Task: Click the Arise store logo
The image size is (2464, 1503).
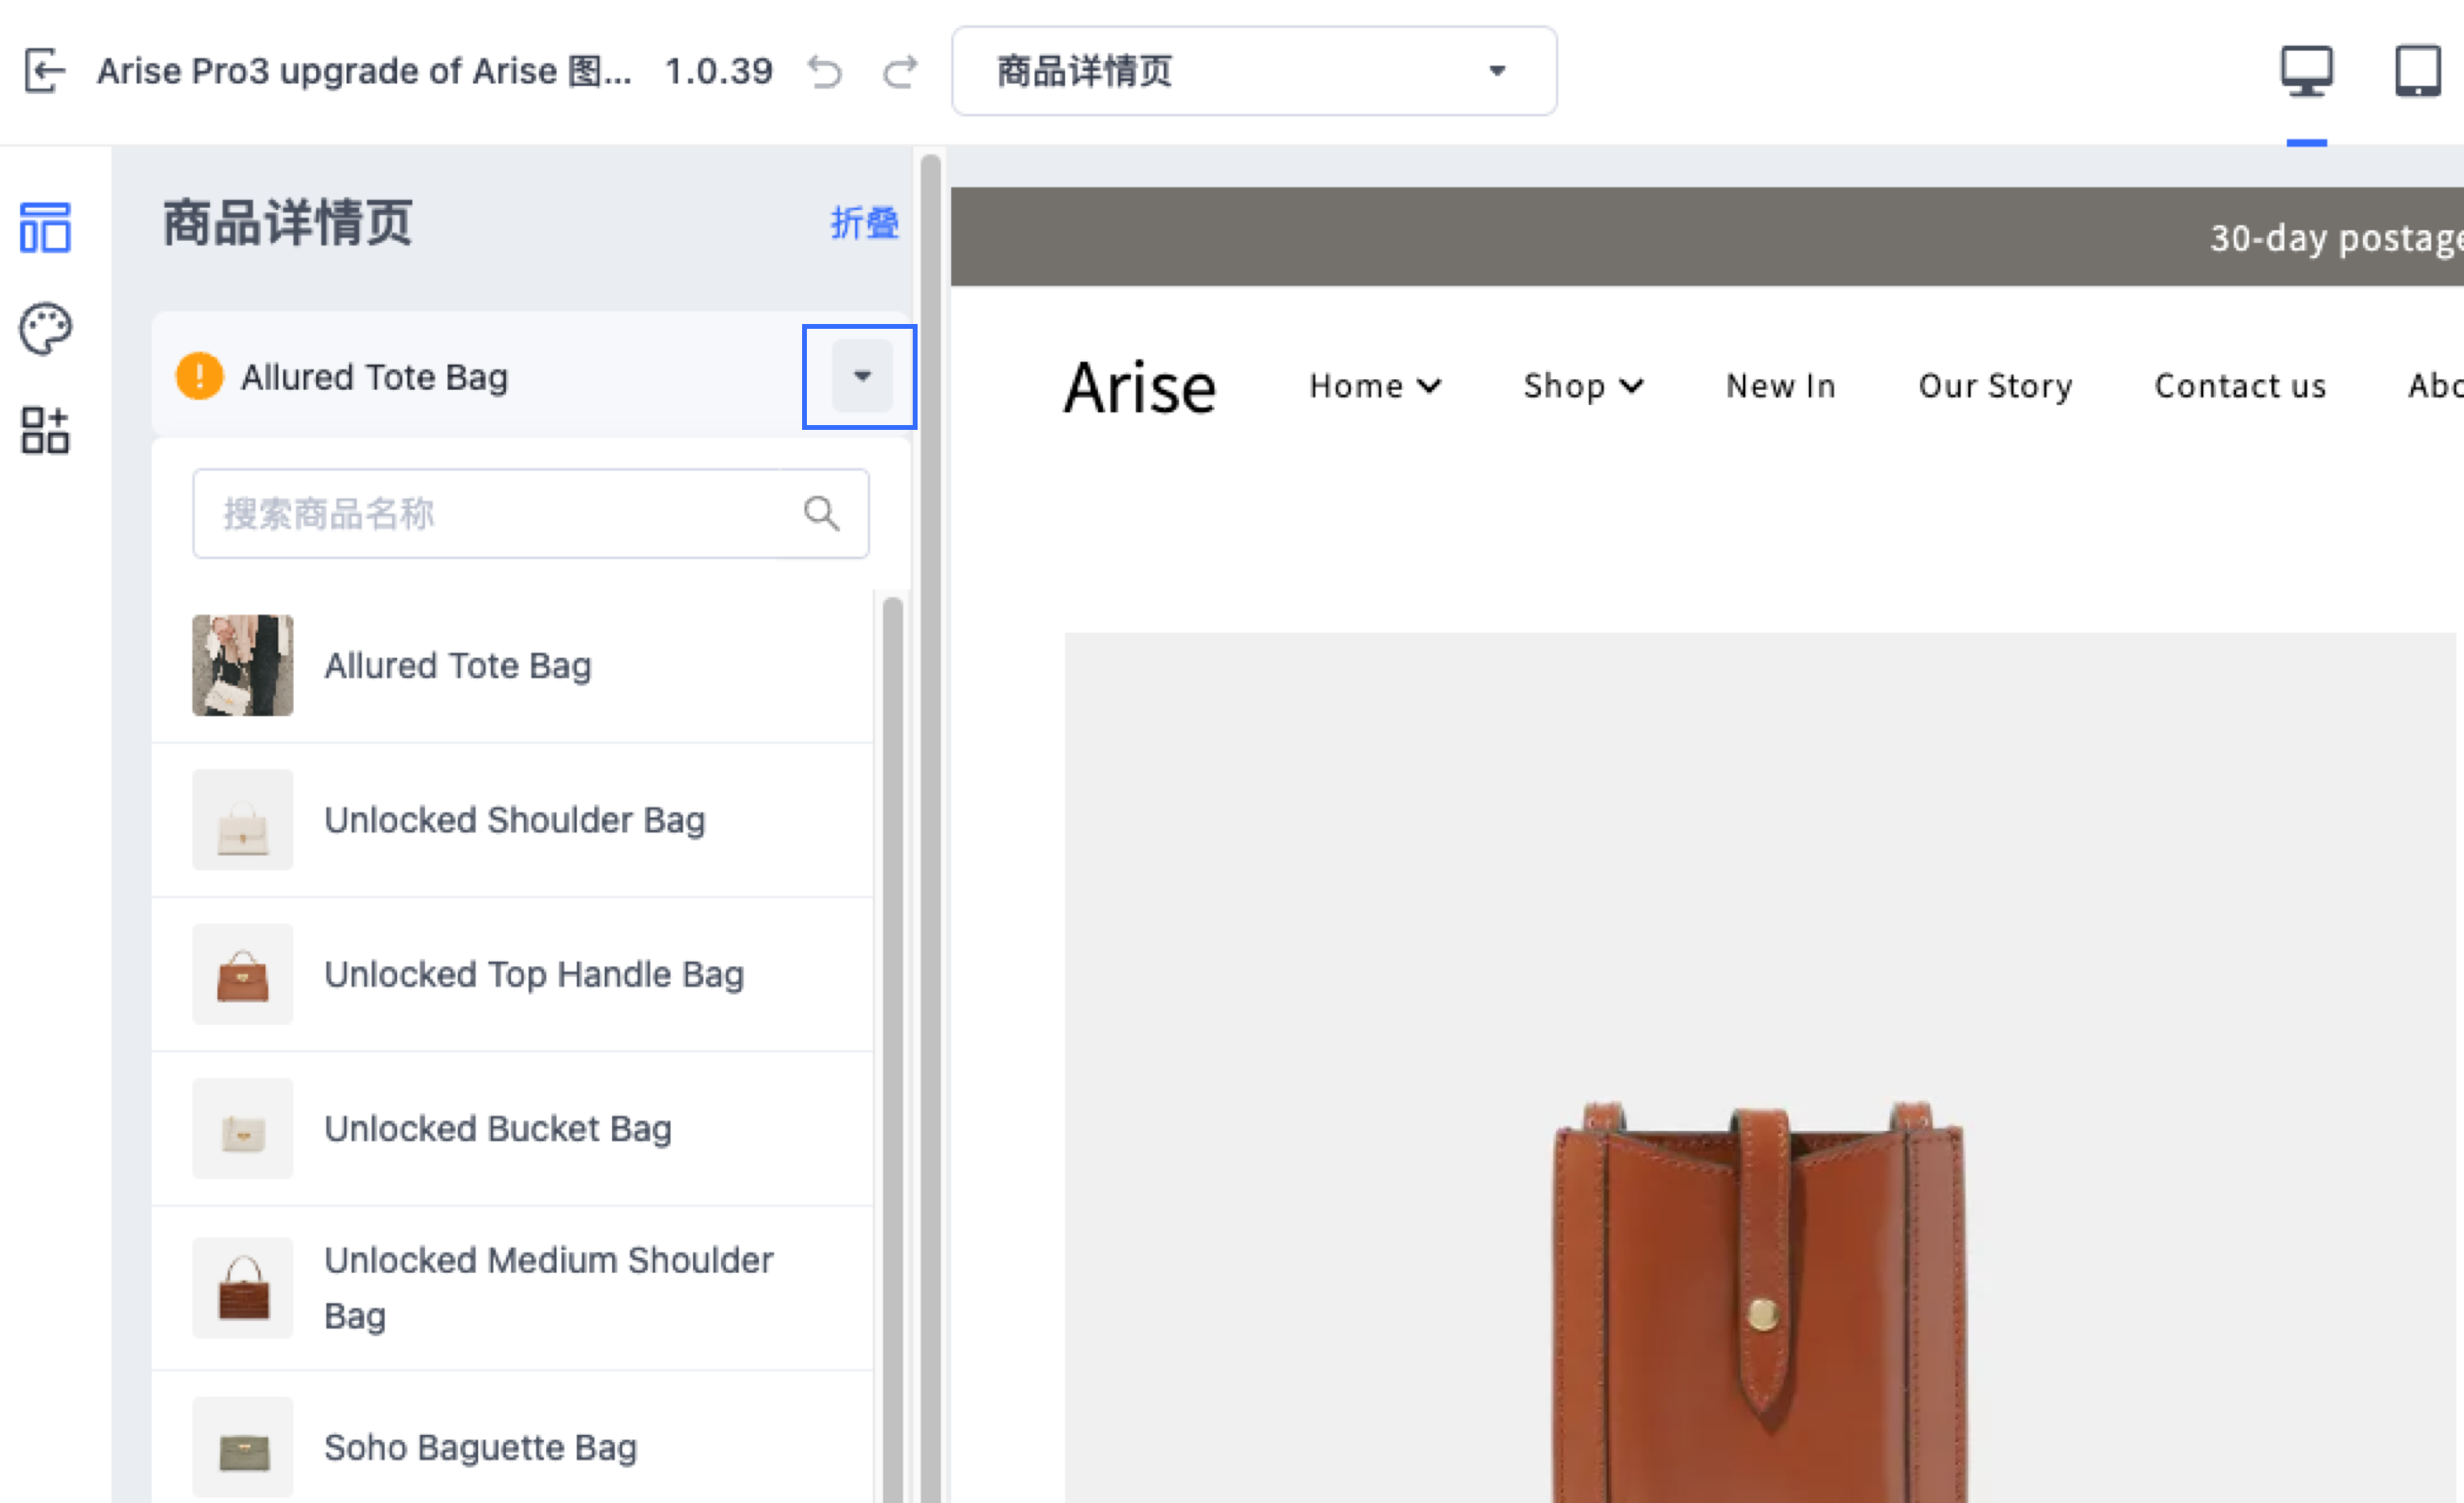Action: [x=1139, y=387]
